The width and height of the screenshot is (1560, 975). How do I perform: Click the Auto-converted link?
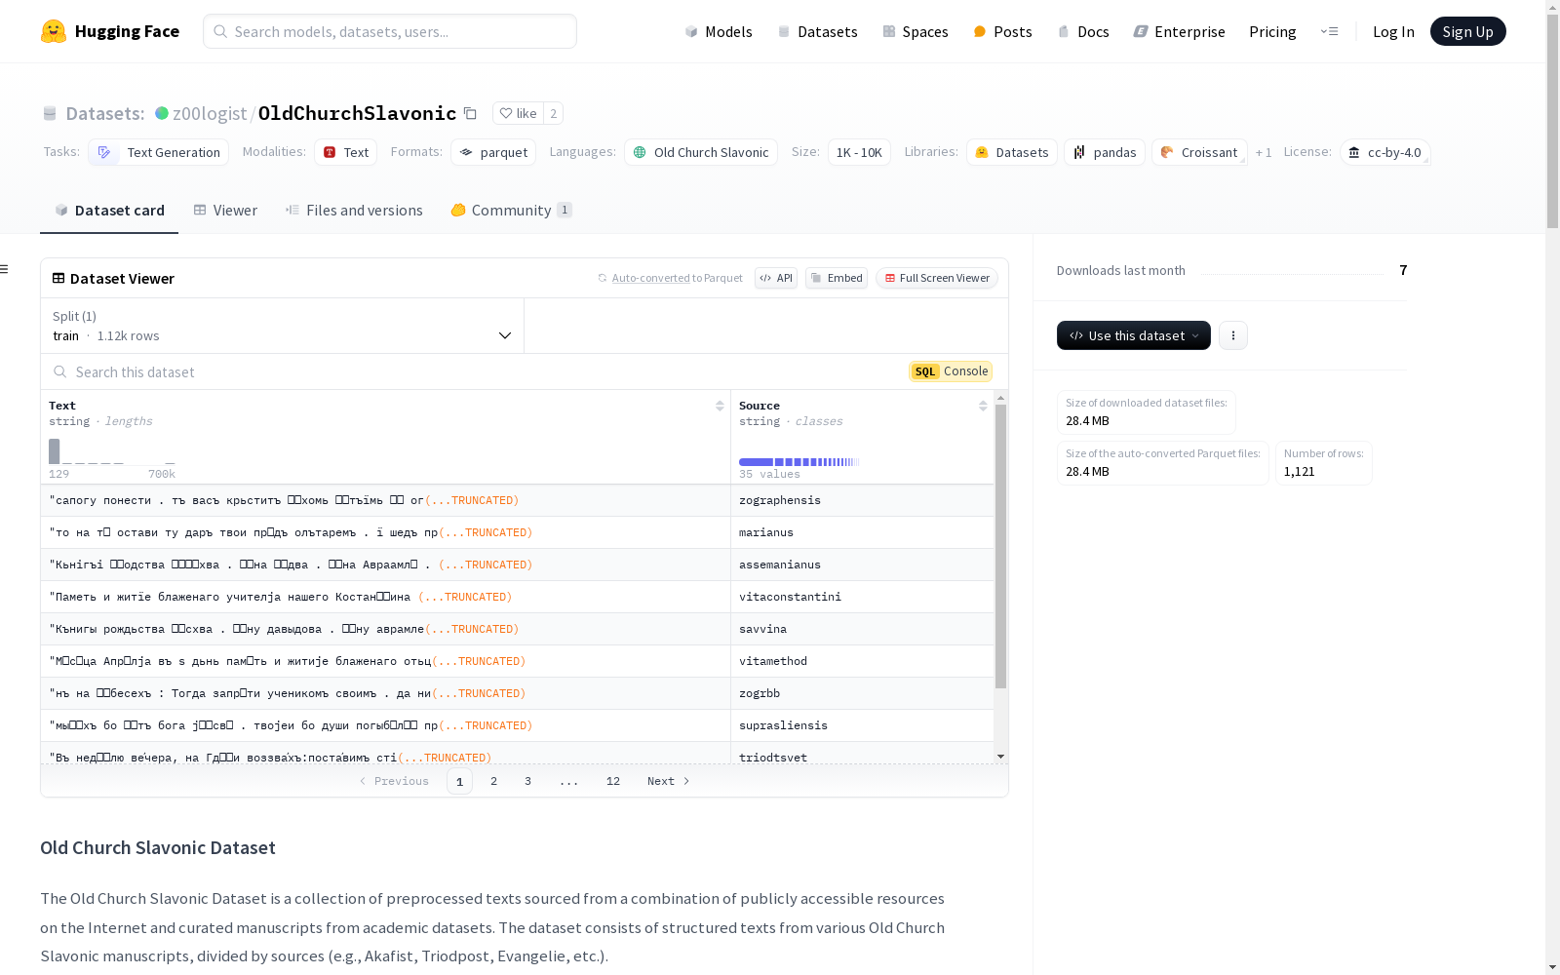(x=650, y=278)
